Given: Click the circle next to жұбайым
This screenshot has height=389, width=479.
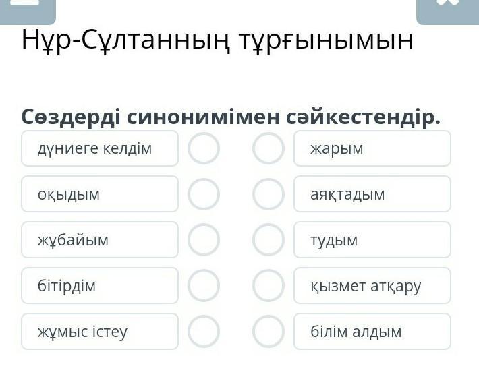Looking at the screenshot, I should 204,240.
